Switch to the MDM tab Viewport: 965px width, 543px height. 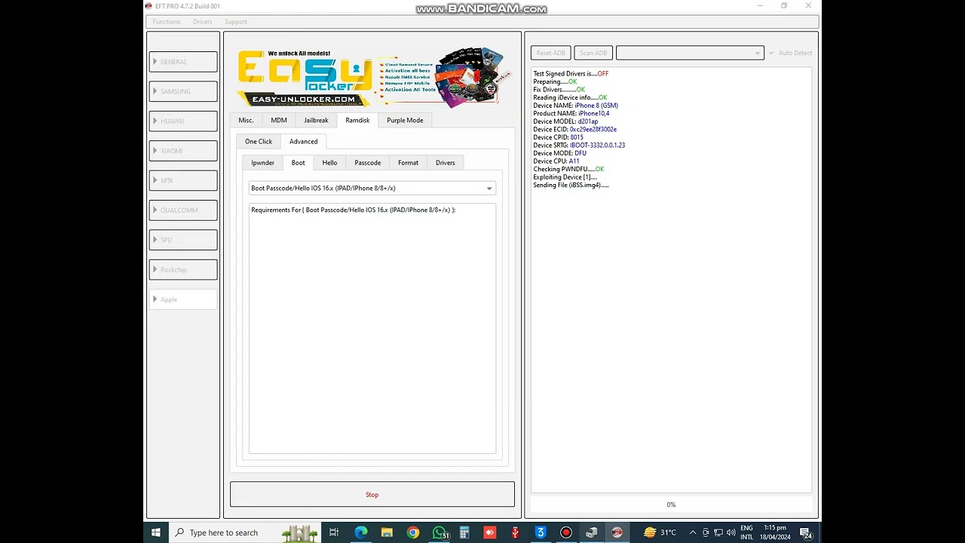point(279,120)
